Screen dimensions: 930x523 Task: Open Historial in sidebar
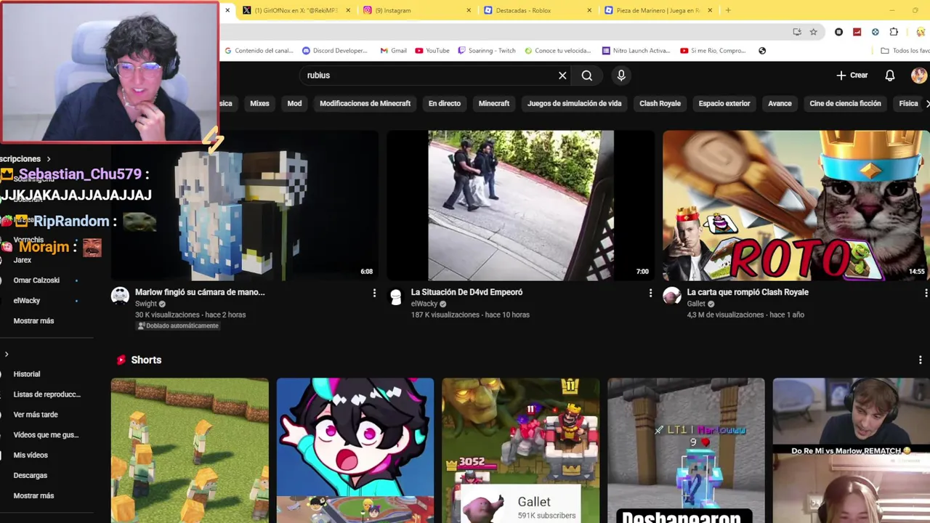tap(27, 374)
